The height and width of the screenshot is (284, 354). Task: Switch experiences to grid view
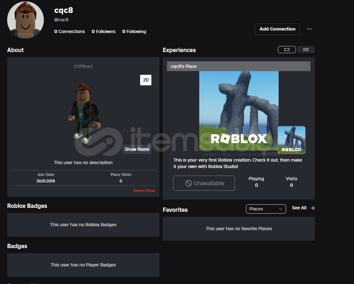click(x=306, y=50)
